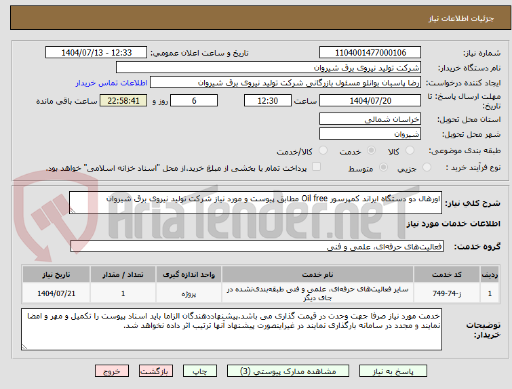
Task: Click the گروه خدمت service group field
Action: coord(256,246)
